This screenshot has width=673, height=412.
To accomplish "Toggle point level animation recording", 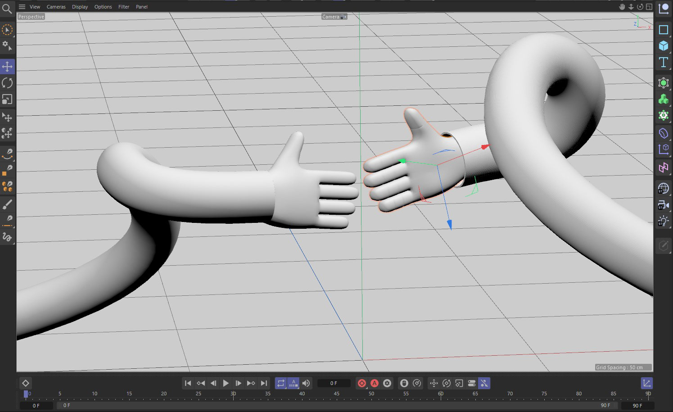I will pos(484,383).
